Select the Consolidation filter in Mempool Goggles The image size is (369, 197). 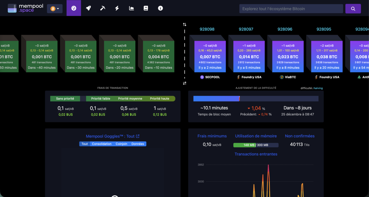[102, 144]
